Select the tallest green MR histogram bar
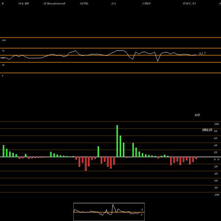The image size is (221, 221). pyautogui.click(x=117, y=141)
